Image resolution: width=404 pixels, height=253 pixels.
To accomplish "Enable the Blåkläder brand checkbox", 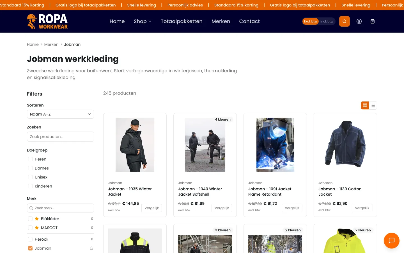I will tap(30, 219).
